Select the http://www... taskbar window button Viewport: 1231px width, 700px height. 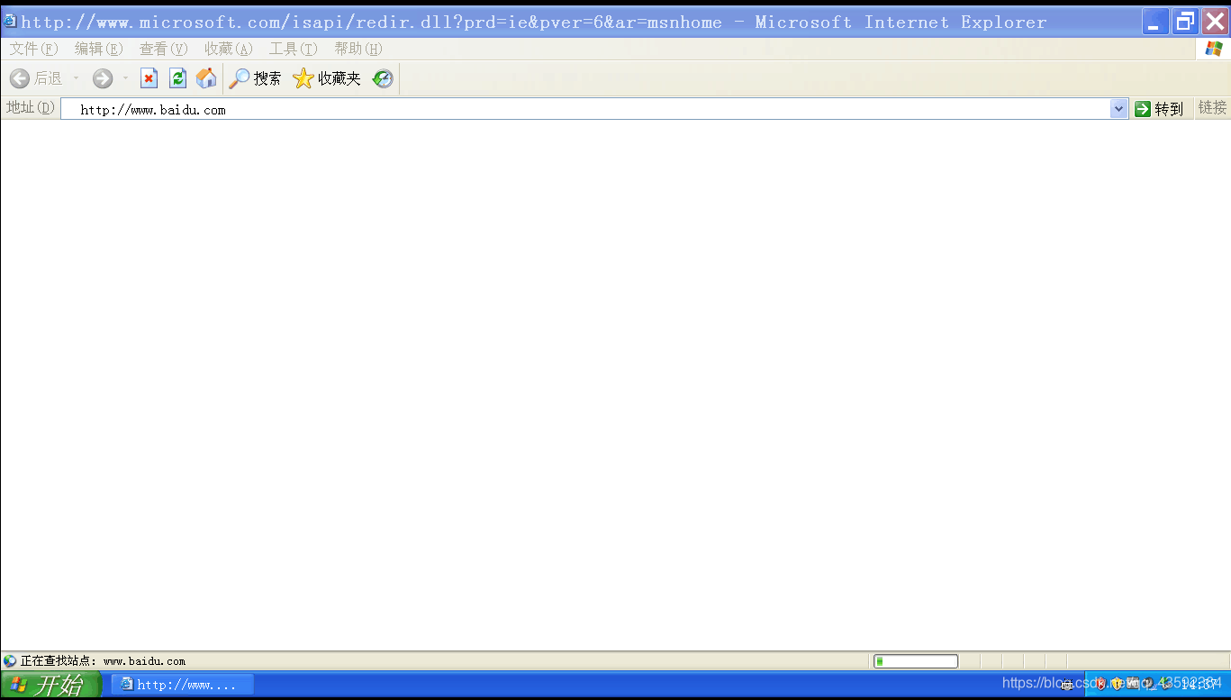click(183, 685)
